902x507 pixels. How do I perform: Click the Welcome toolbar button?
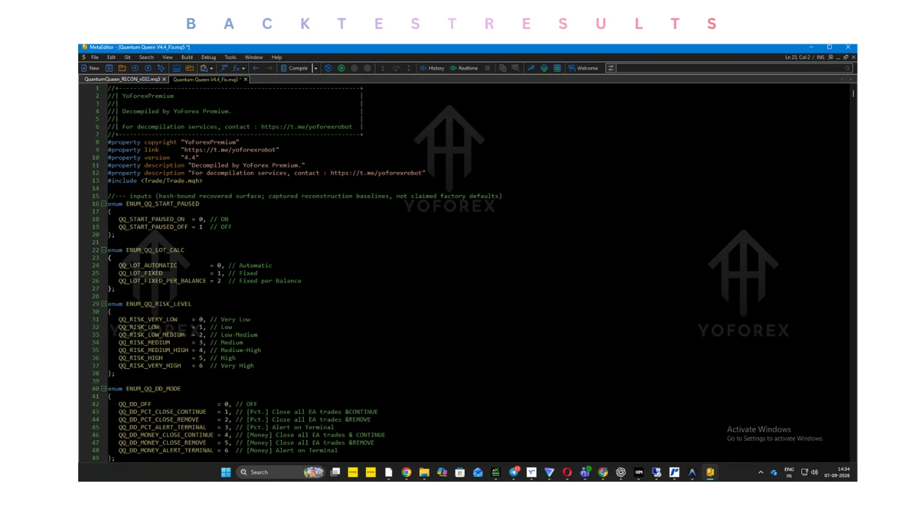point(583,68)
